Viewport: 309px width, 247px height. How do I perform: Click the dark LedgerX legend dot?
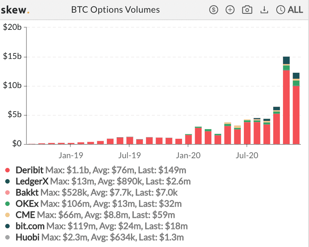7,181
